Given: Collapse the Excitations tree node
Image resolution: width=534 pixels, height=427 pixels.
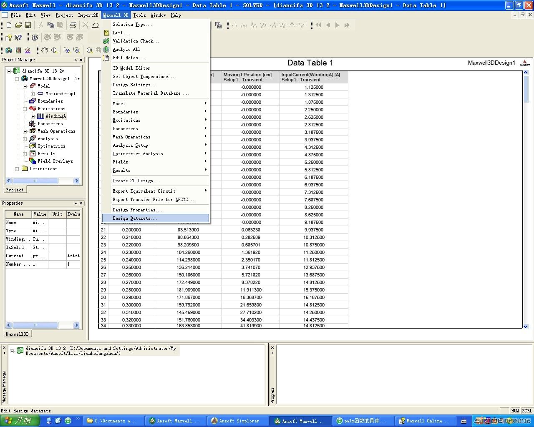Looking at the screenshot, I should tap(25, 109).
